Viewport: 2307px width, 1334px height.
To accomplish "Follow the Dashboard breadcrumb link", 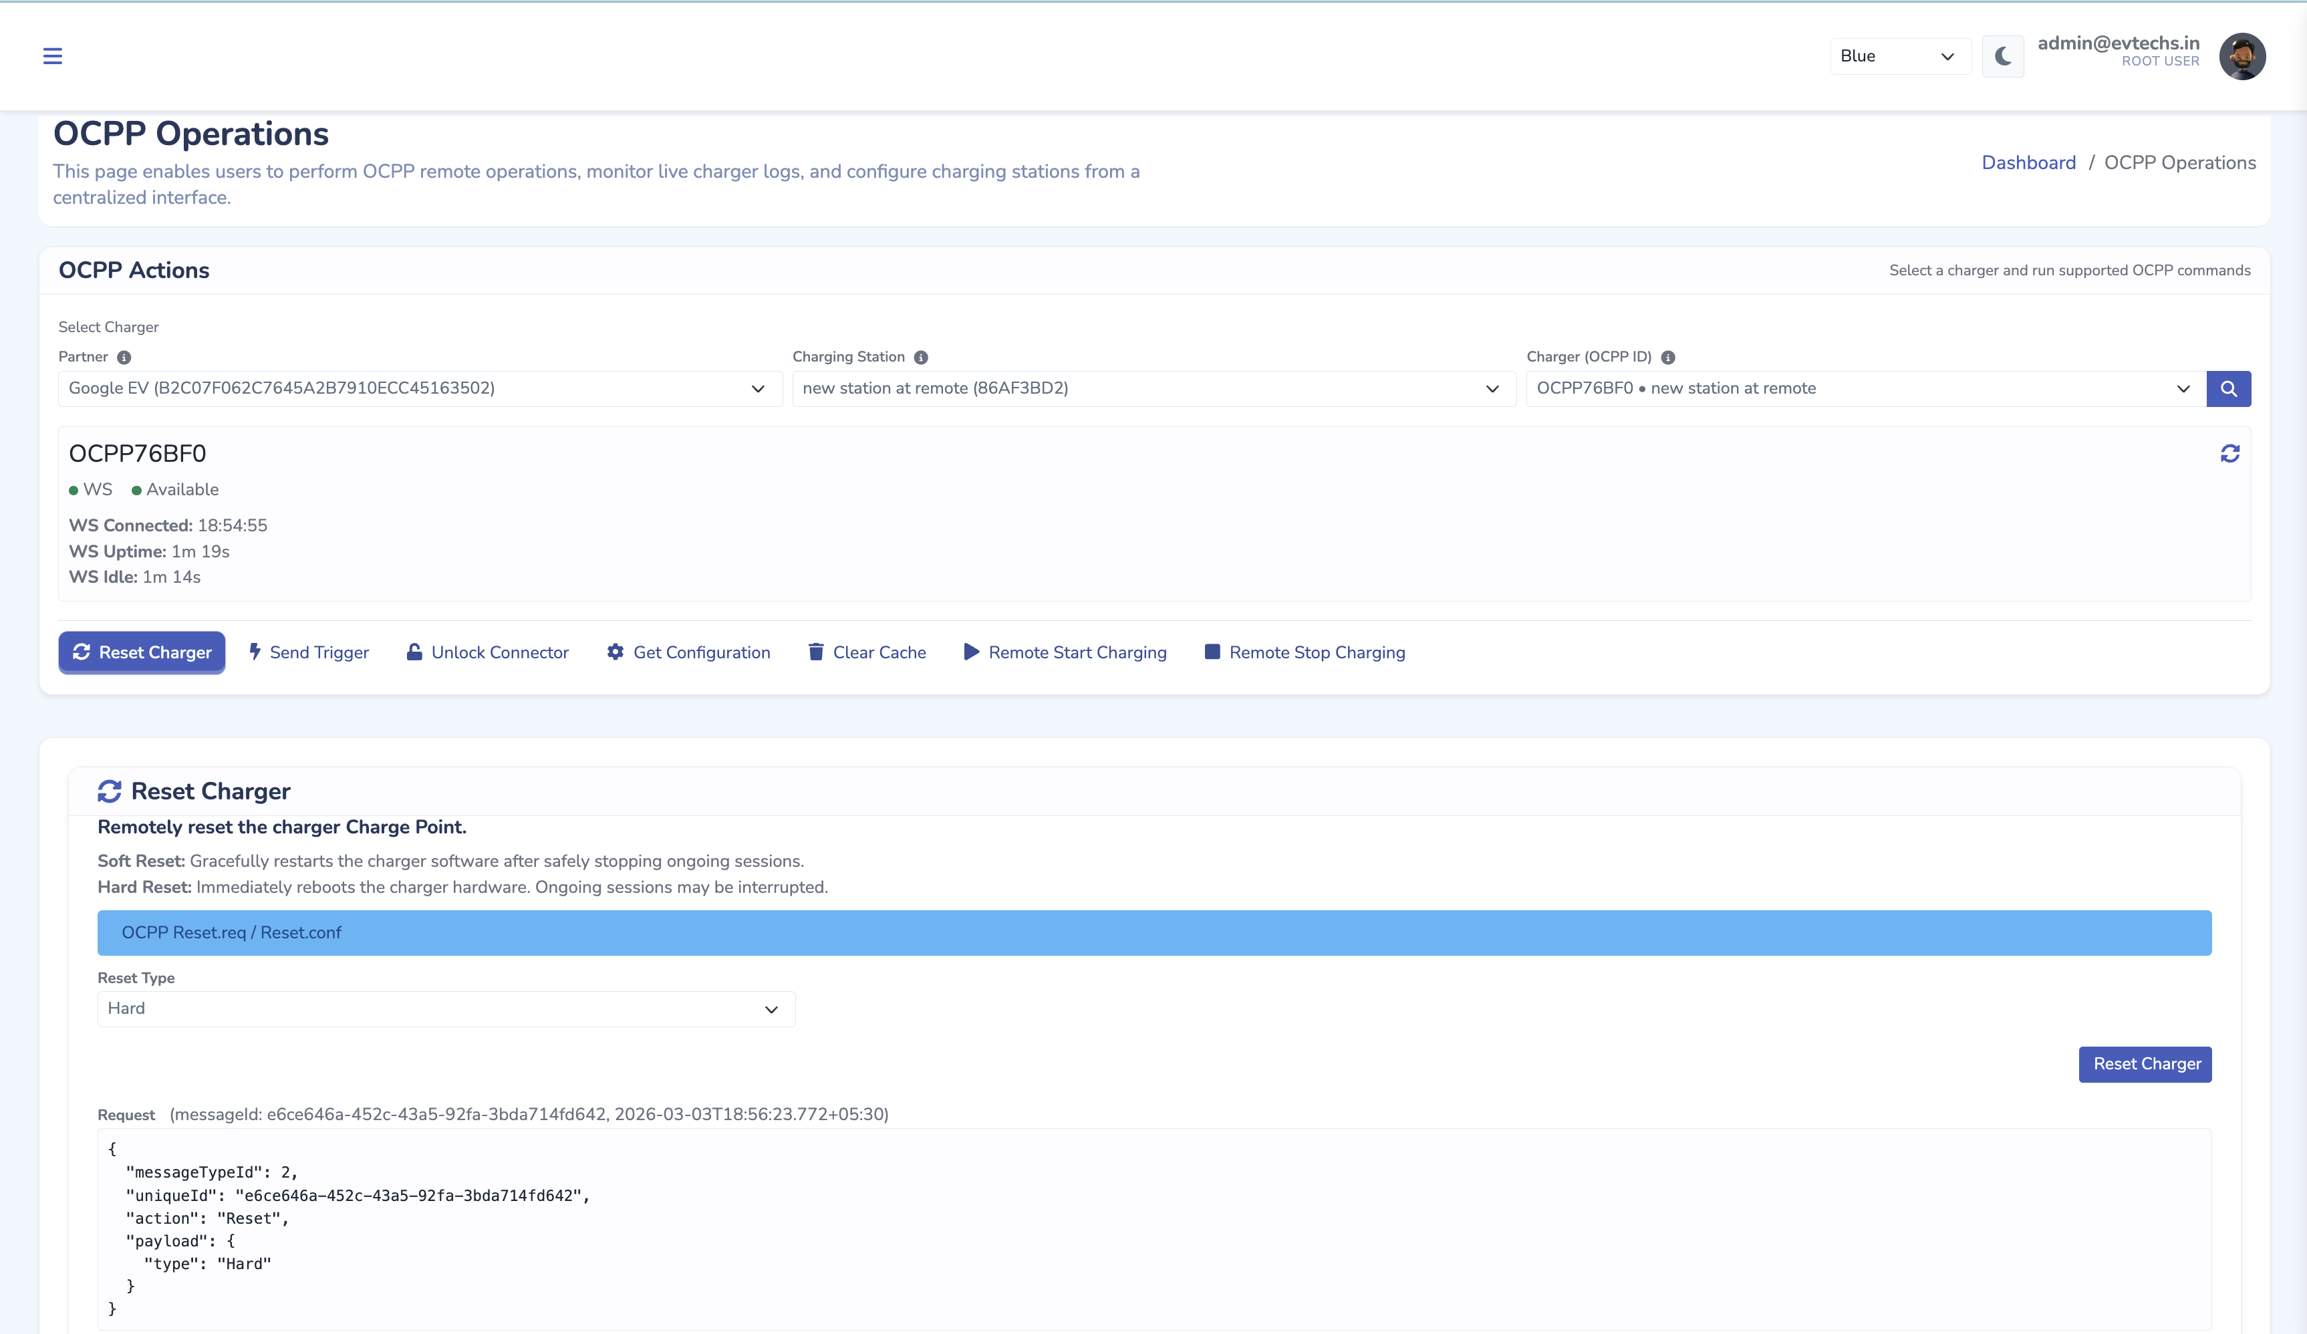I will click(x=2028, y=163).
